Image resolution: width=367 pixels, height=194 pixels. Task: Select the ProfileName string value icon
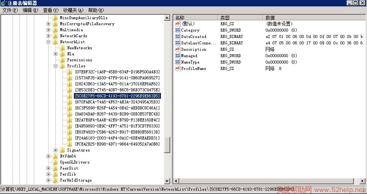coord(177,68)
